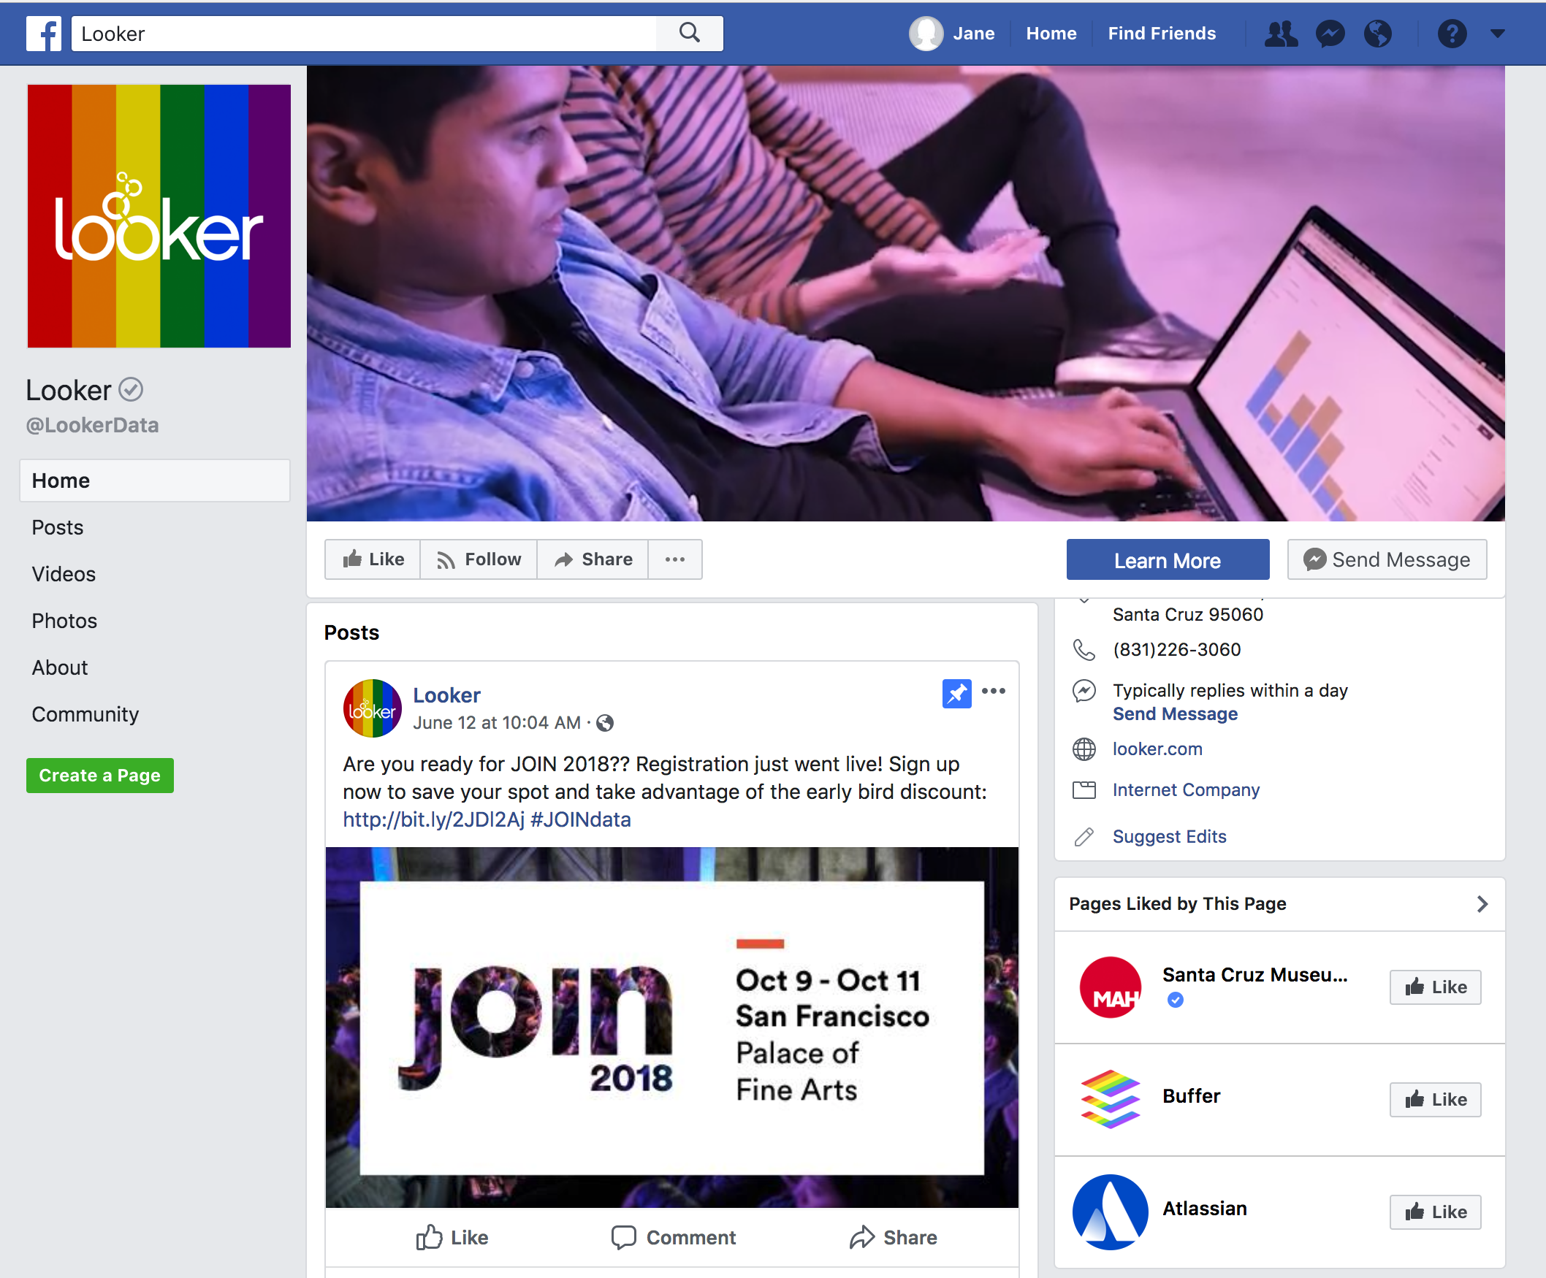Screen dimensions: 1546x1278
Task: Open the Videos section in sidebar
Action: pos(64,574)
